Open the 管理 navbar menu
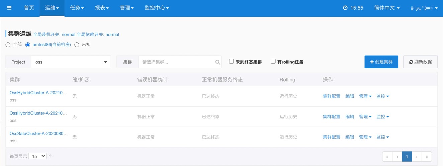Image resolution: width=443 pixels, height=166 pixels. click(x=127, y=8)
